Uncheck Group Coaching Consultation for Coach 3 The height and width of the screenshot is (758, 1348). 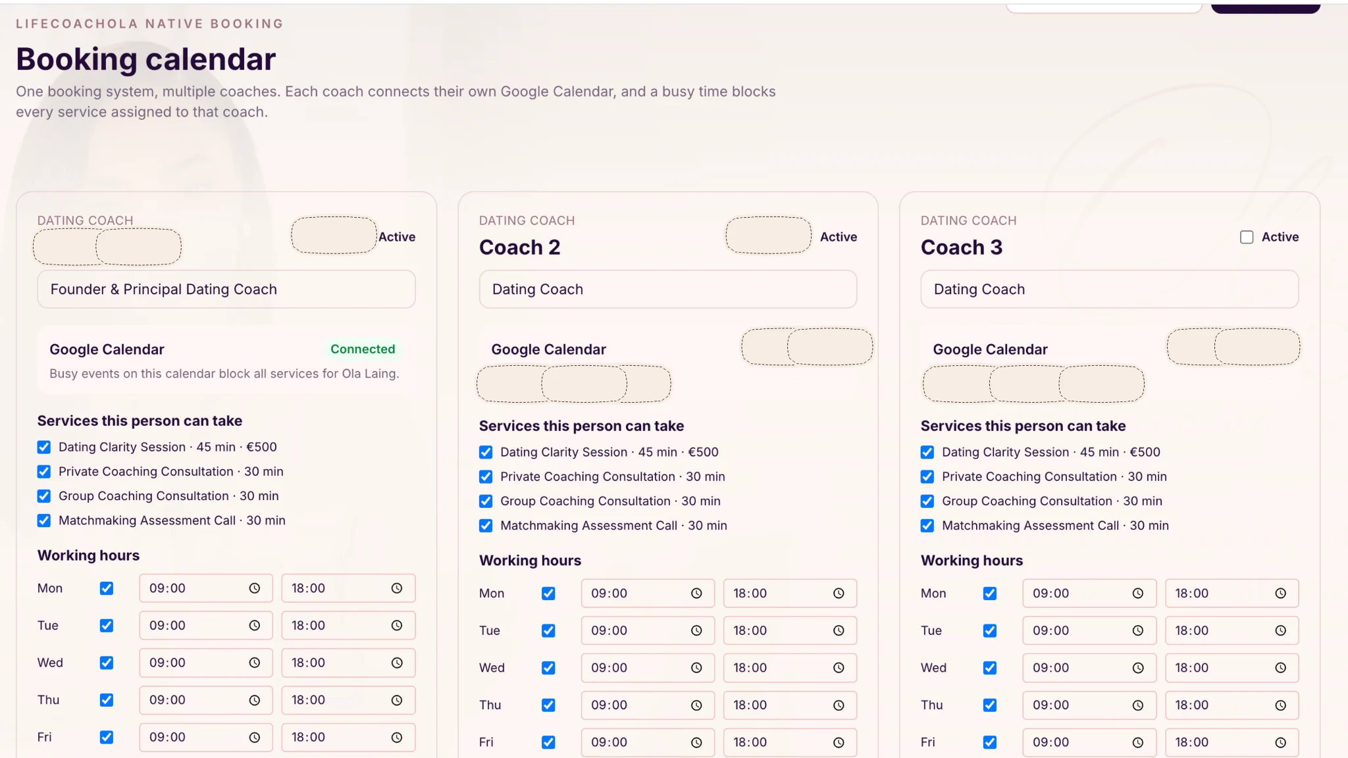click(927, 501)
